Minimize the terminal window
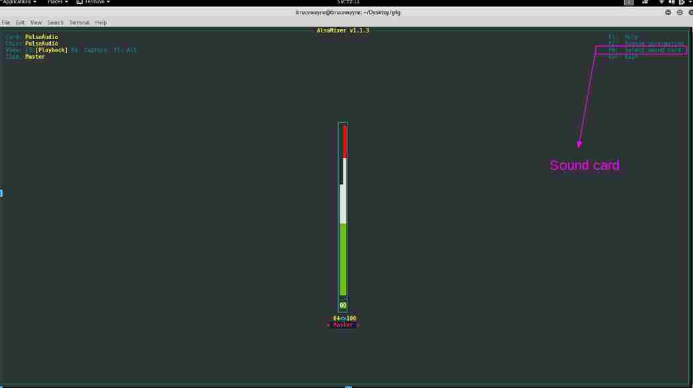Image resolution: width=693 pixels, height=388 pixels. (669, 13)
